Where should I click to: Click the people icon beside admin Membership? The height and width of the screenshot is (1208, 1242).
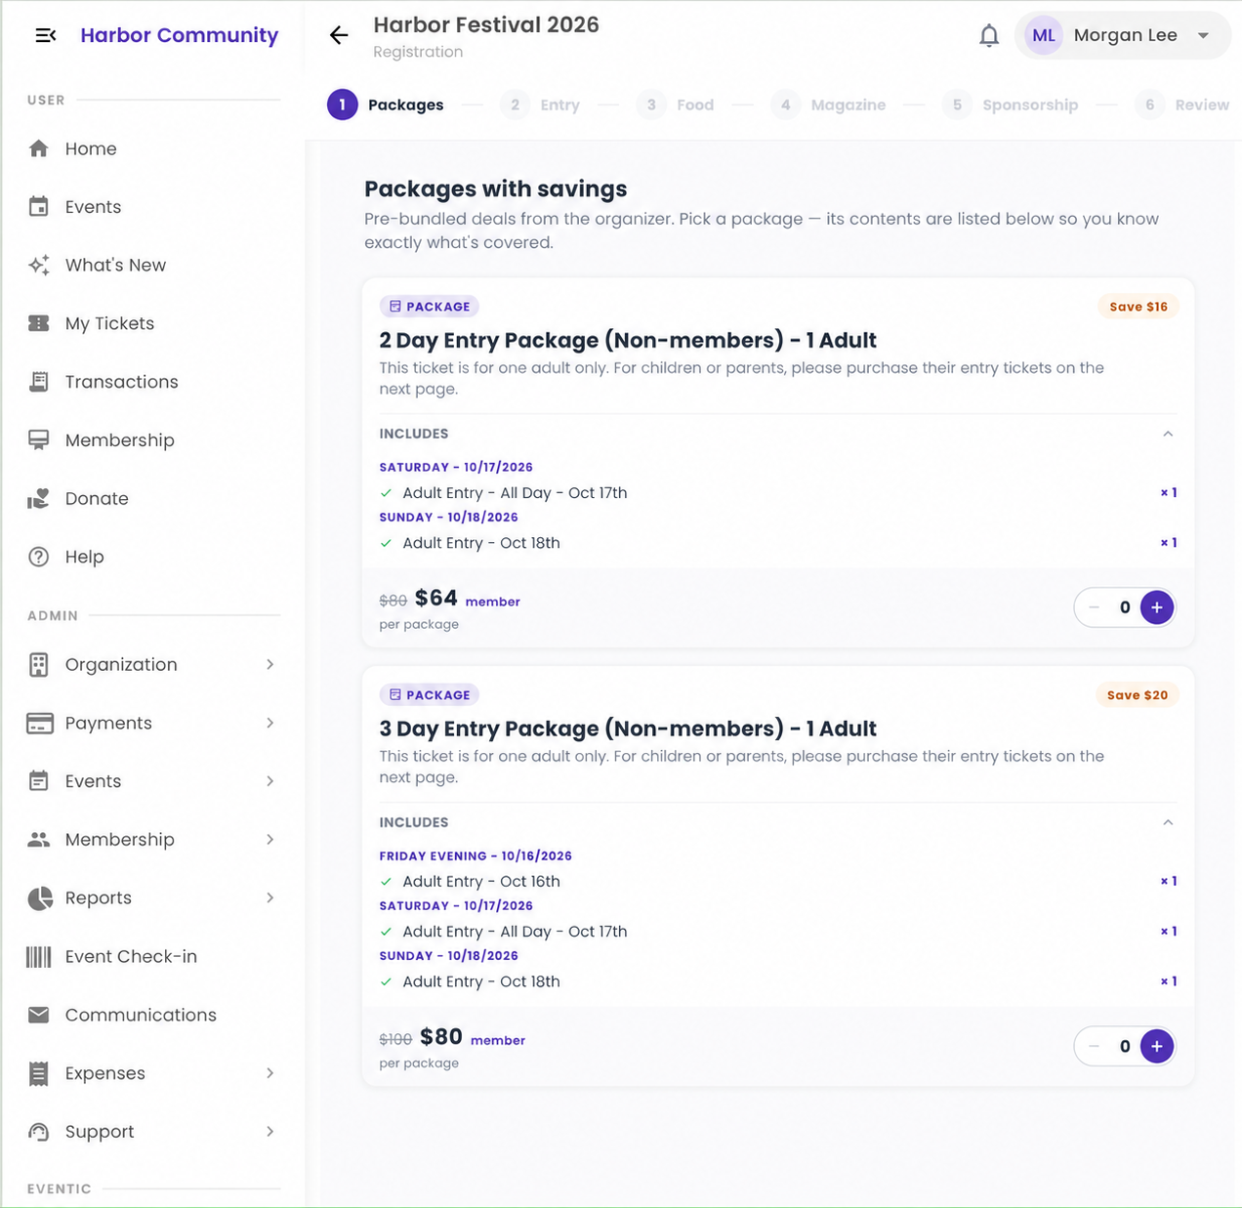point(39,840)
